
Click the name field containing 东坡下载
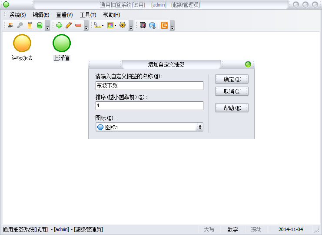coord(149,86)
